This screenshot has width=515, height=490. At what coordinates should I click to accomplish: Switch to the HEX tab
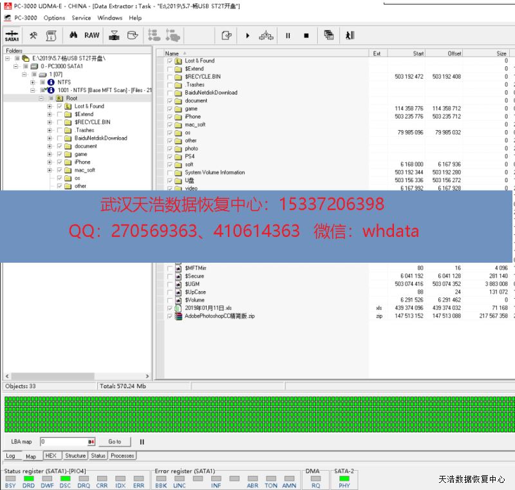51,455
